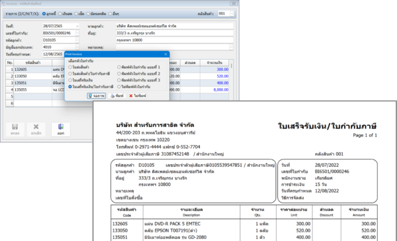Click the ออก exit door icon button
Viewport: 397px width, 241px height.
[x=61, y=129]
